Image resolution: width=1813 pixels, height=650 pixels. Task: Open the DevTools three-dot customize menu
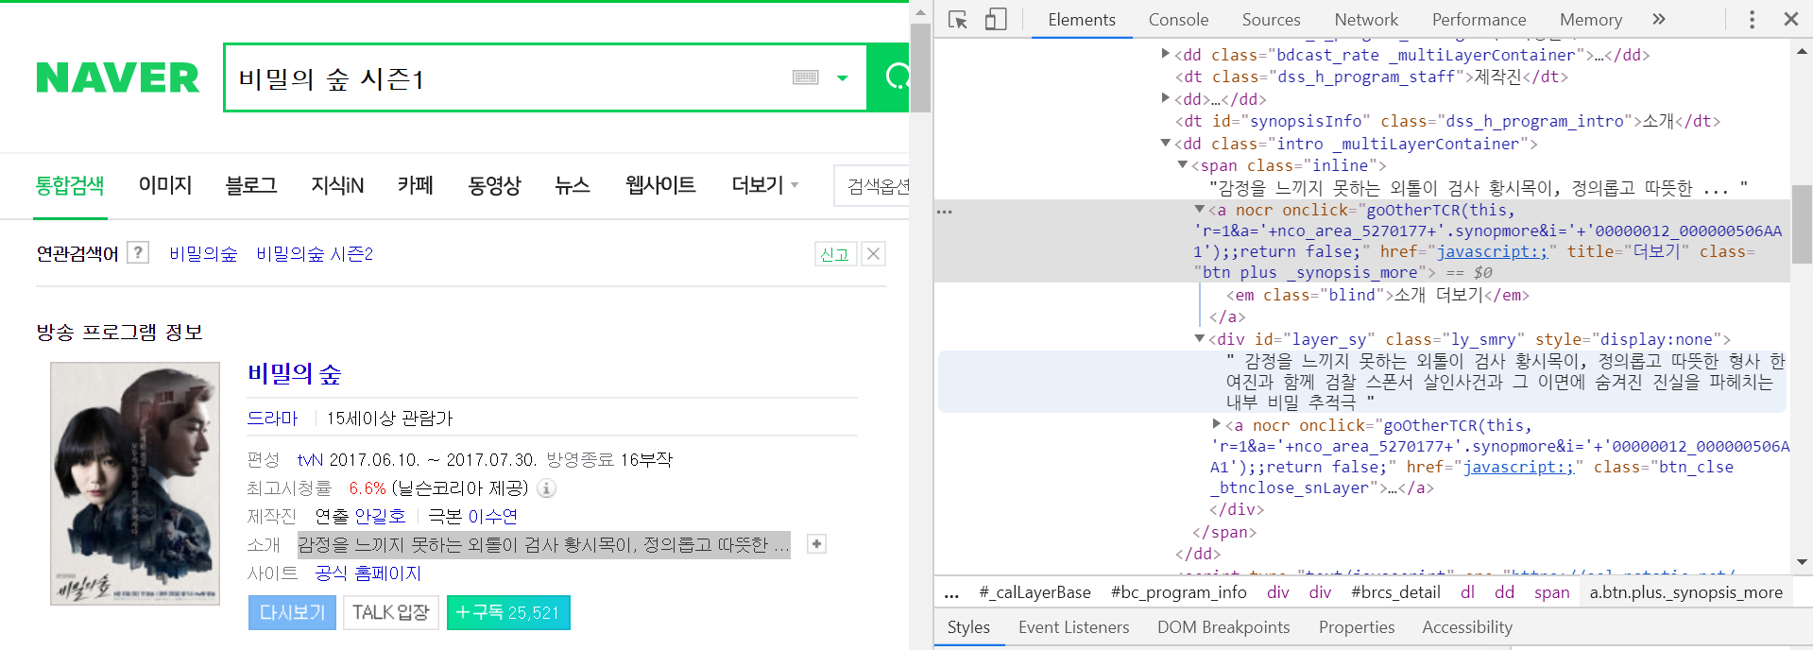[x=1752, y=20]
